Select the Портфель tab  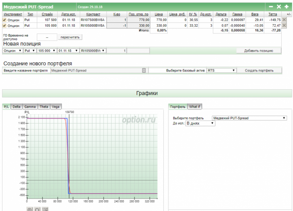coord(178,107)
